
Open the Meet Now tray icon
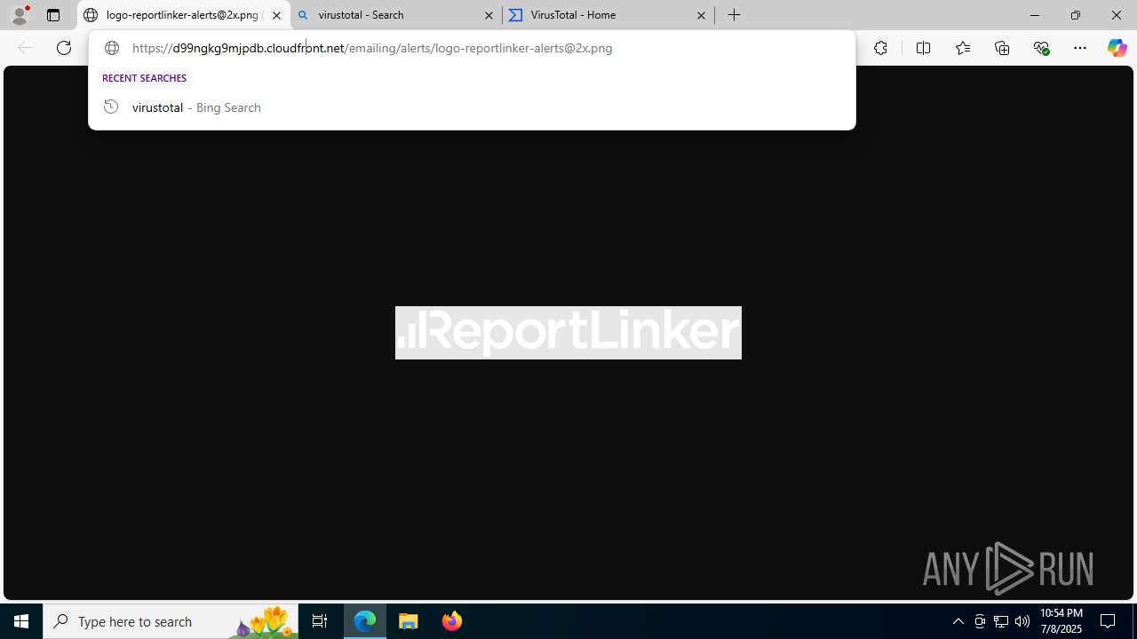pos(980,621)
